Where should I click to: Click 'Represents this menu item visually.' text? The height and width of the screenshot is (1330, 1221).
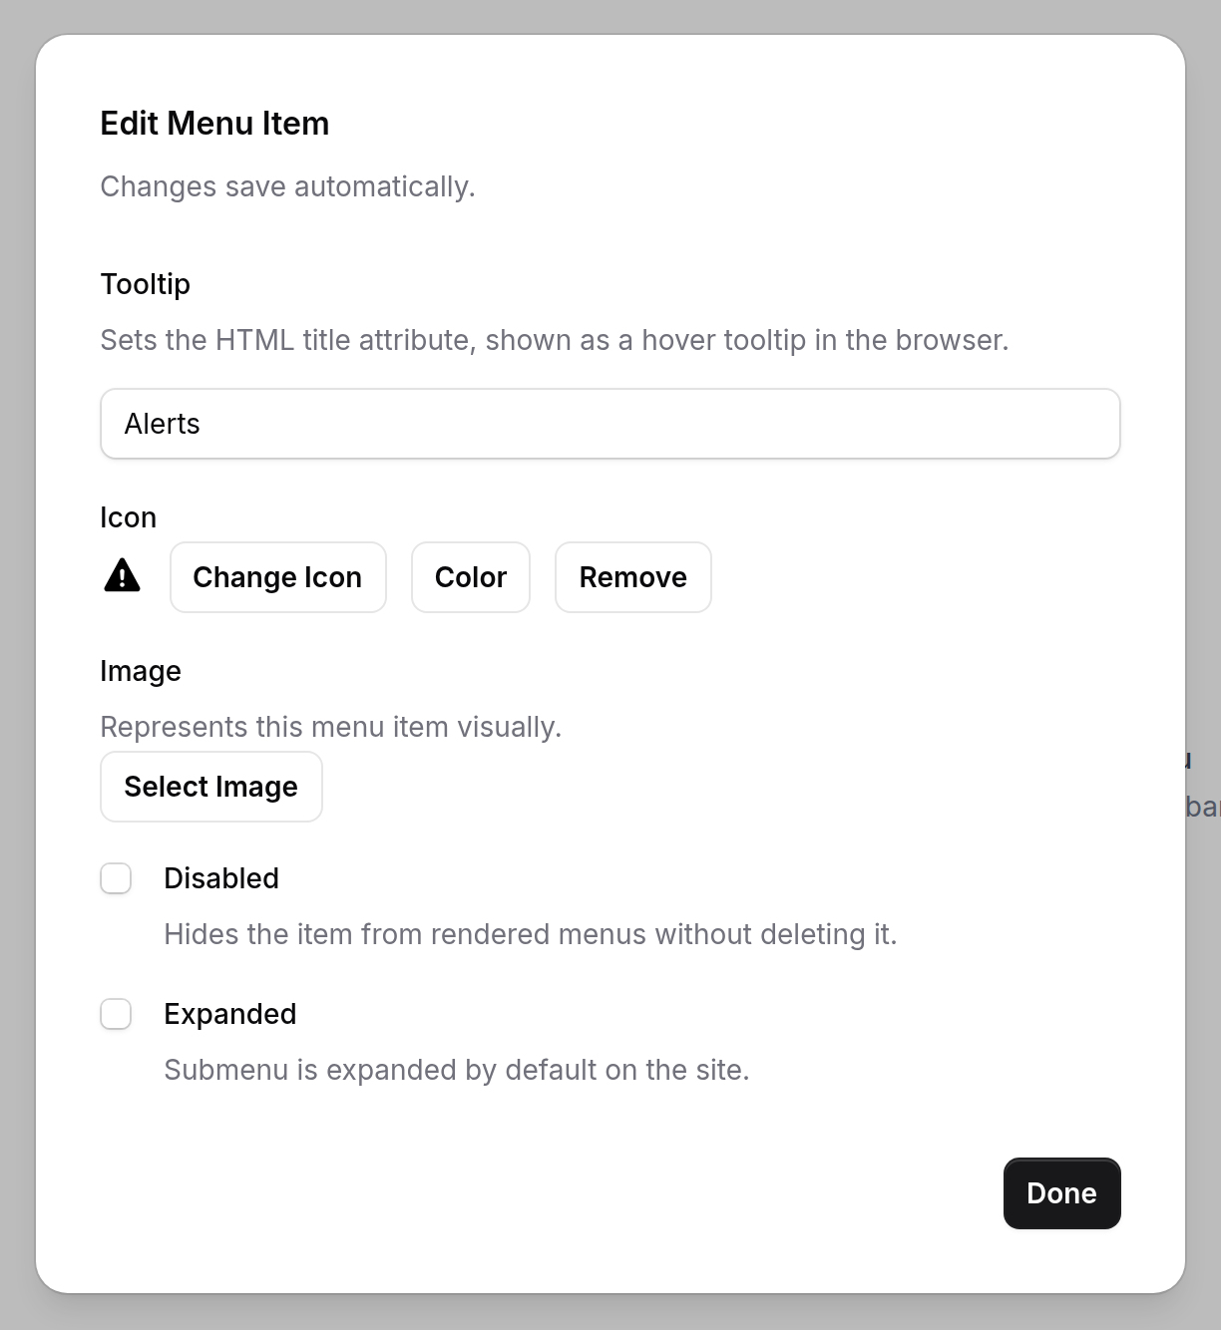[x=331, y=727]
